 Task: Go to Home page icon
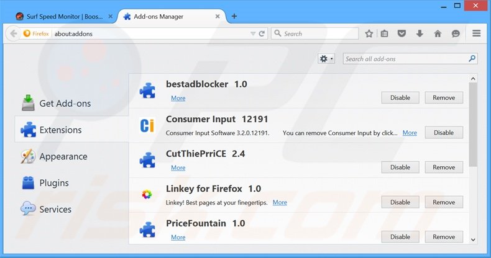[x=438, y=33]
